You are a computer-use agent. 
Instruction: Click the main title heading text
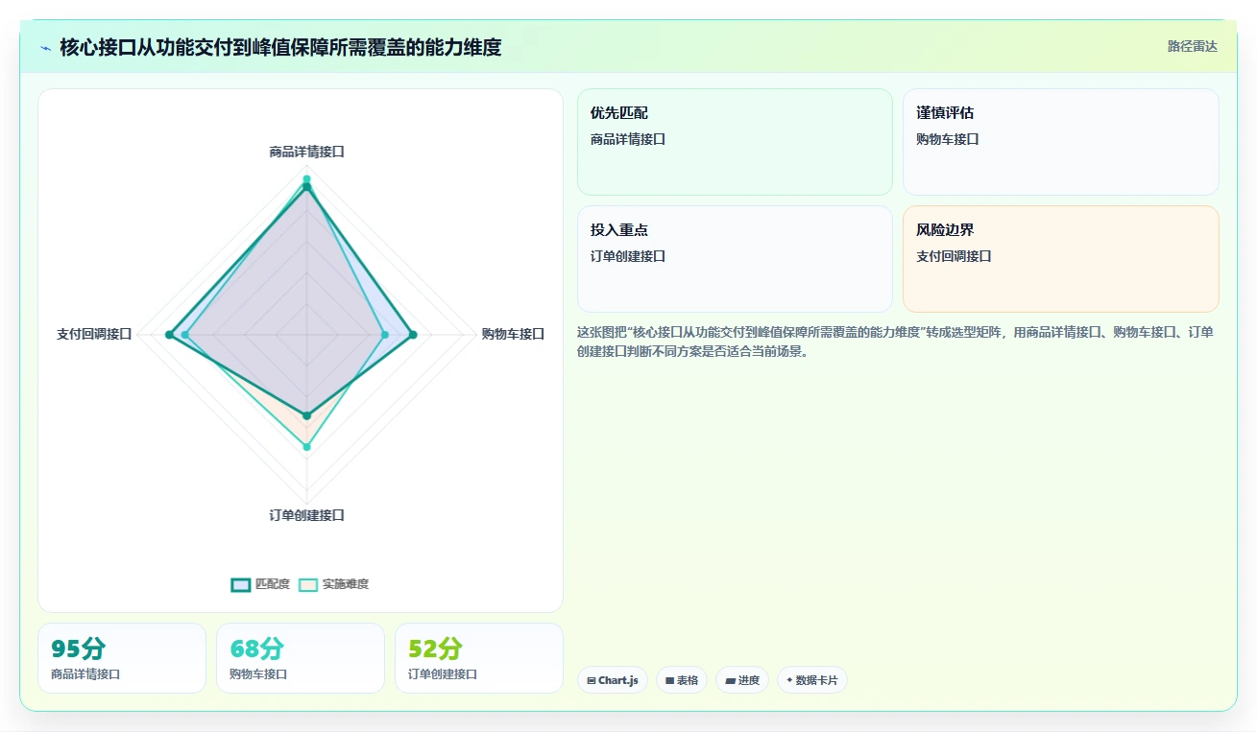(x=280, y=47)
